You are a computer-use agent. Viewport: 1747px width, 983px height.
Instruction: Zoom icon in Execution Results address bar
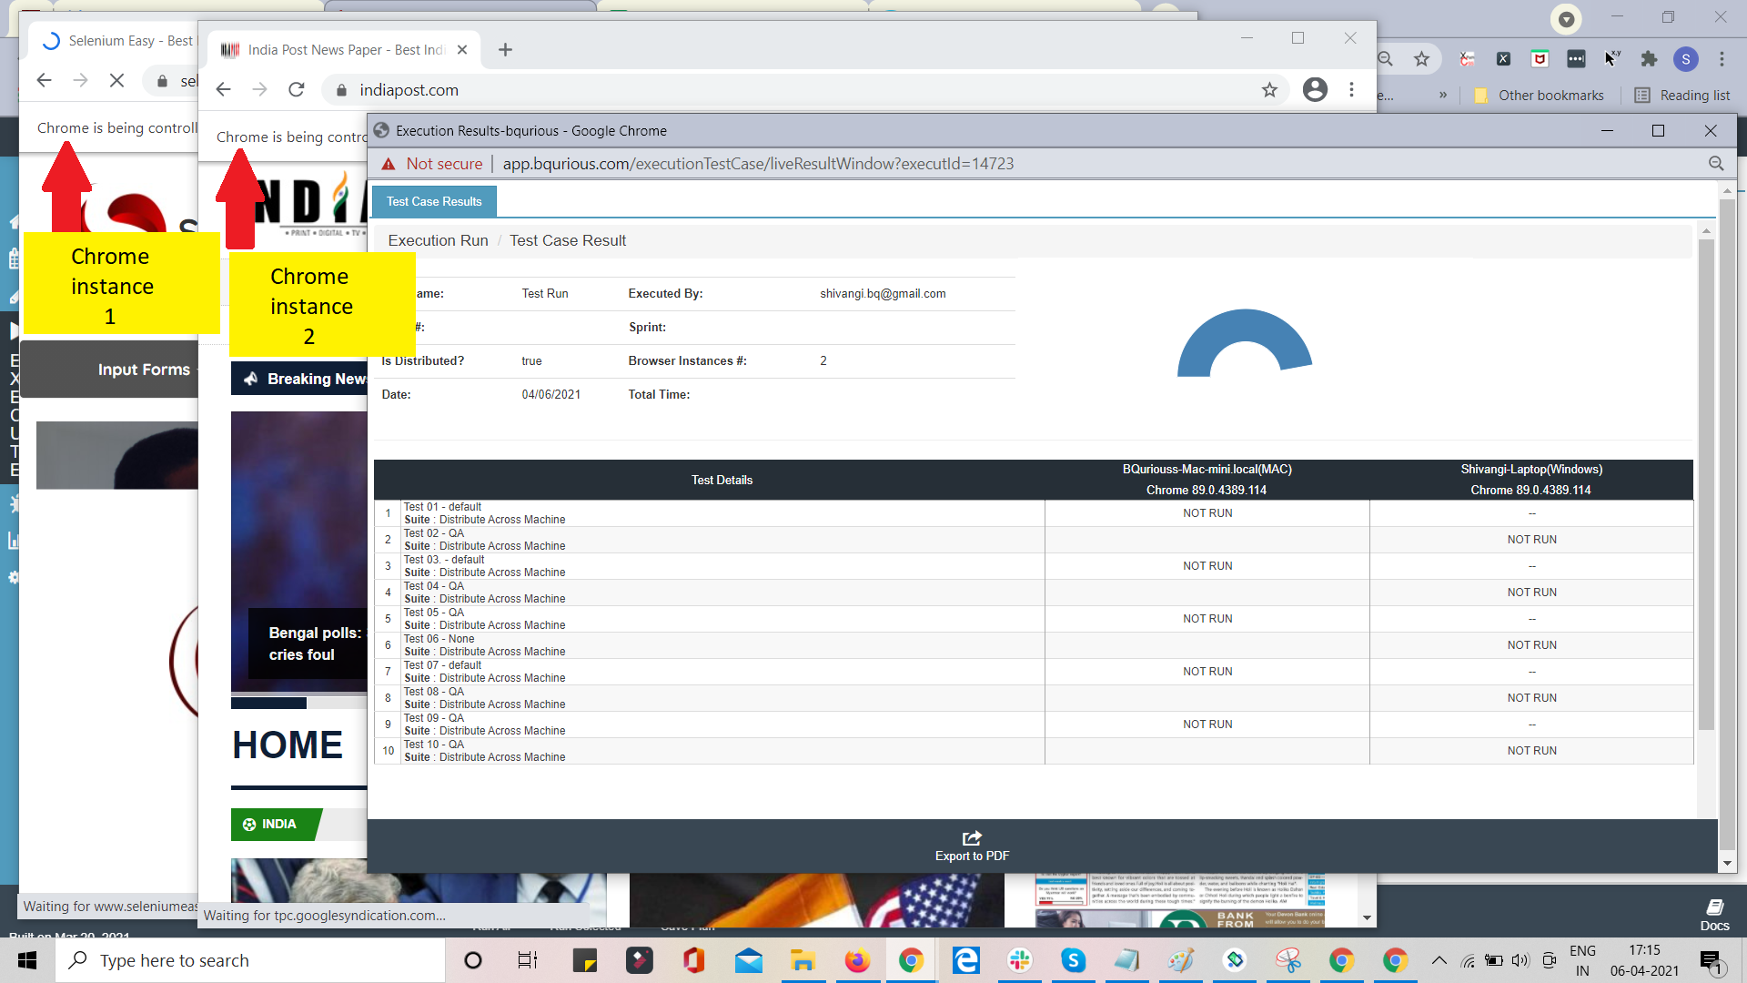[1716, 164]
